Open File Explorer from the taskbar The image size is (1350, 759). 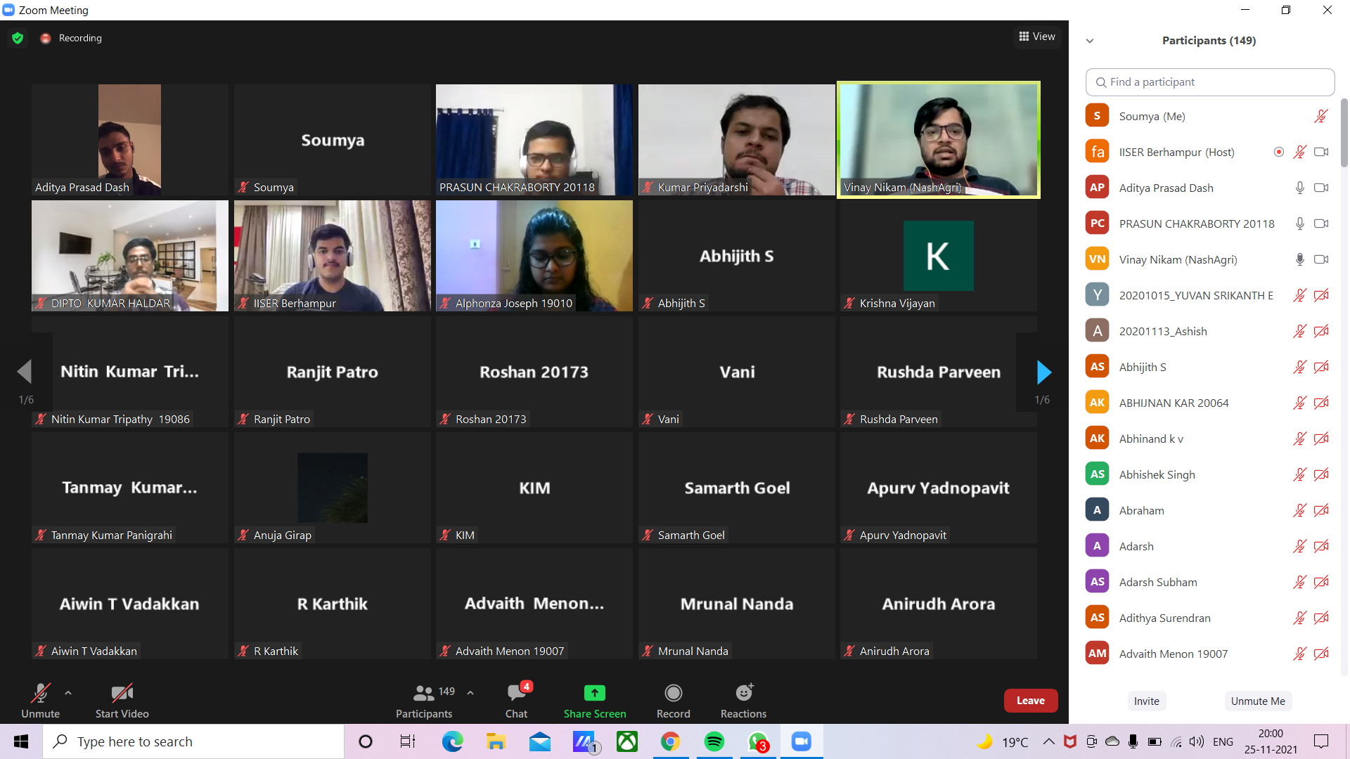[496, 741]
